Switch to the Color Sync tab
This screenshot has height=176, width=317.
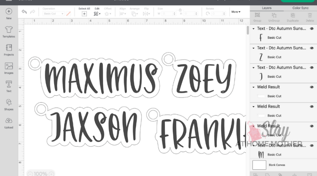(300, 8)
